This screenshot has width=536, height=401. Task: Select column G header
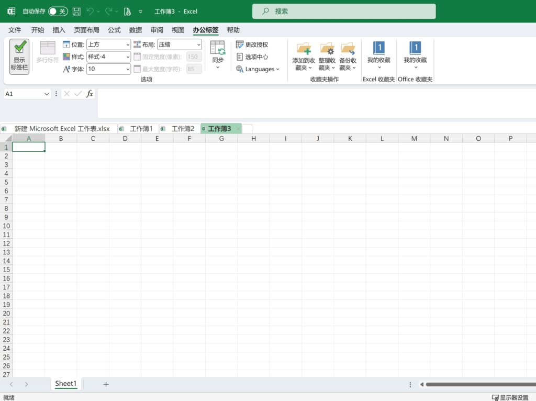tap(221, 138)
